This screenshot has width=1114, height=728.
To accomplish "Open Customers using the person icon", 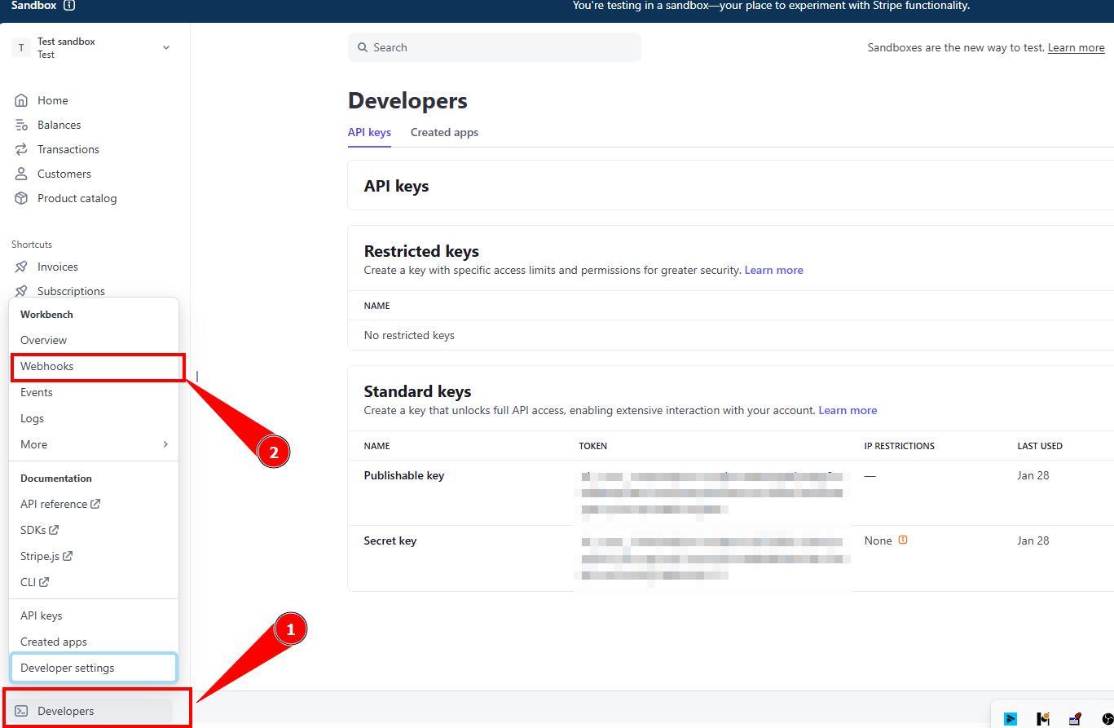I will 21,174.
